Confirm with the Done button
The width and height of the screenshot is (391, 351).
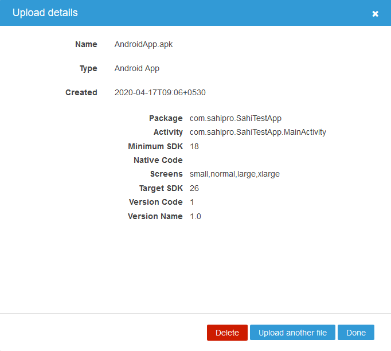355,333
